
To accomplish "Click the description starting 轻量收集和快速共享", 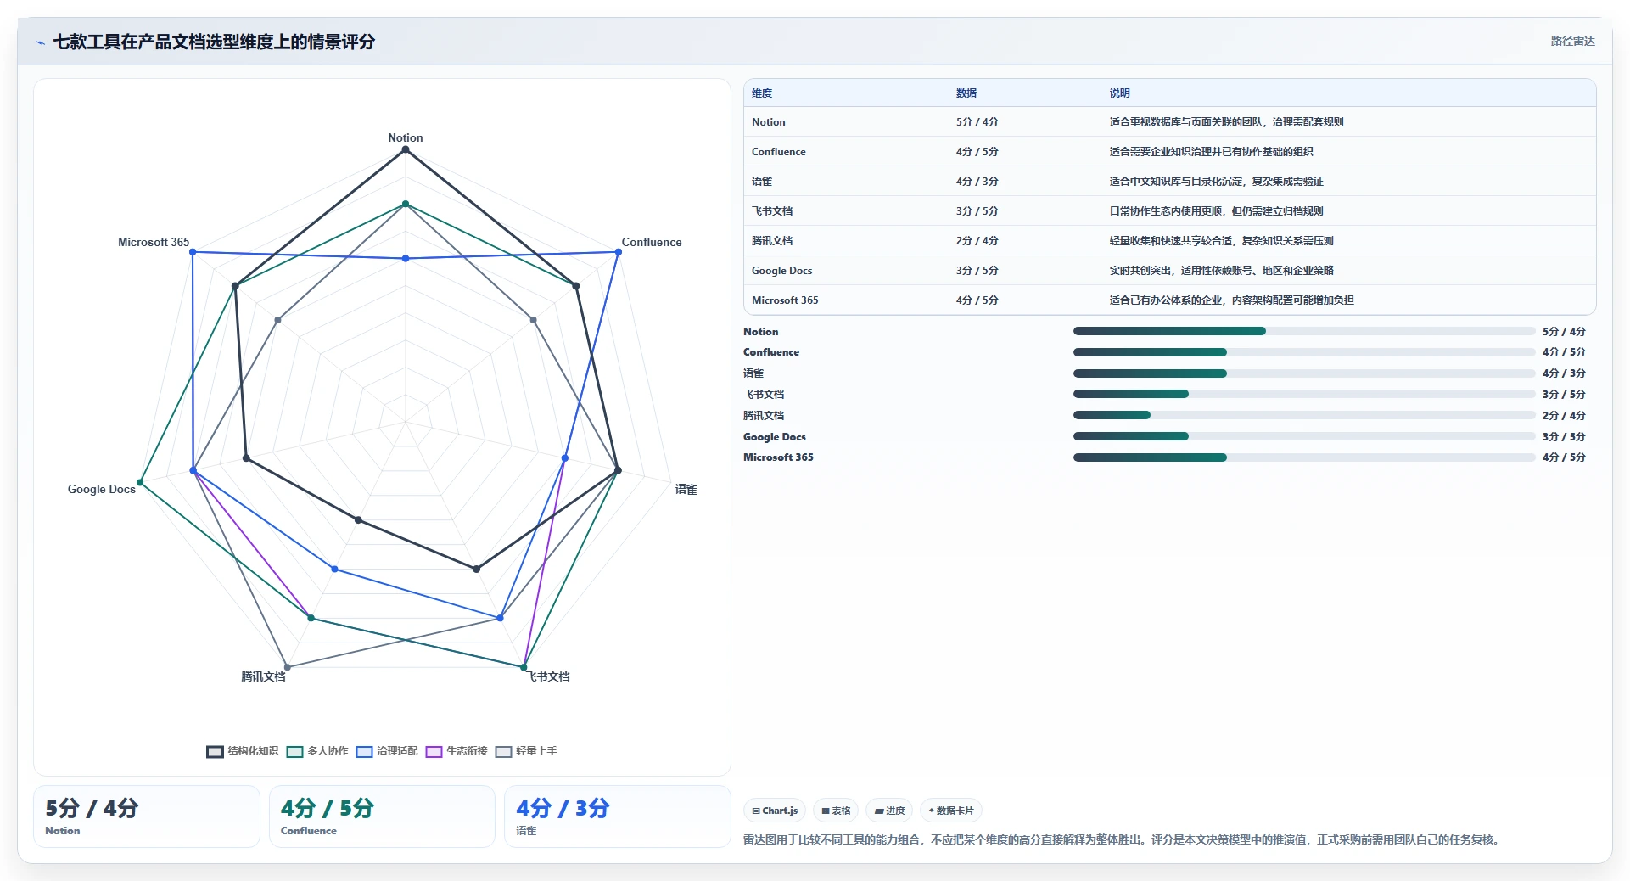I will click(x=1222, y=241).
